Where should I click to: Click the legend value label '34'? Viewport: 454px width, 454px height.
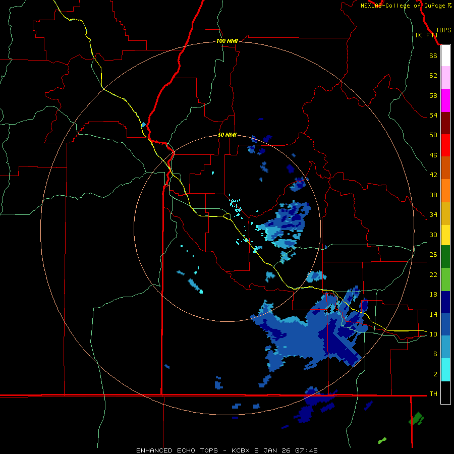(433, 215)
